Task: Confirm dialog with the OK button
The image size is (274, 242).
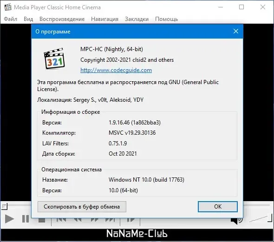Action: (x=218, y=207)
